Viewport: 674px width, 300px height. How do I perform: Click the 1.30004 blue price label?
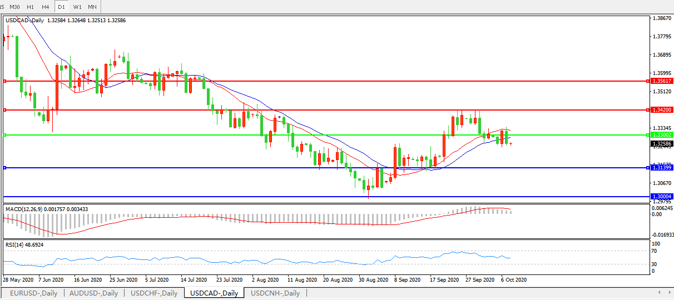(662, 197)
